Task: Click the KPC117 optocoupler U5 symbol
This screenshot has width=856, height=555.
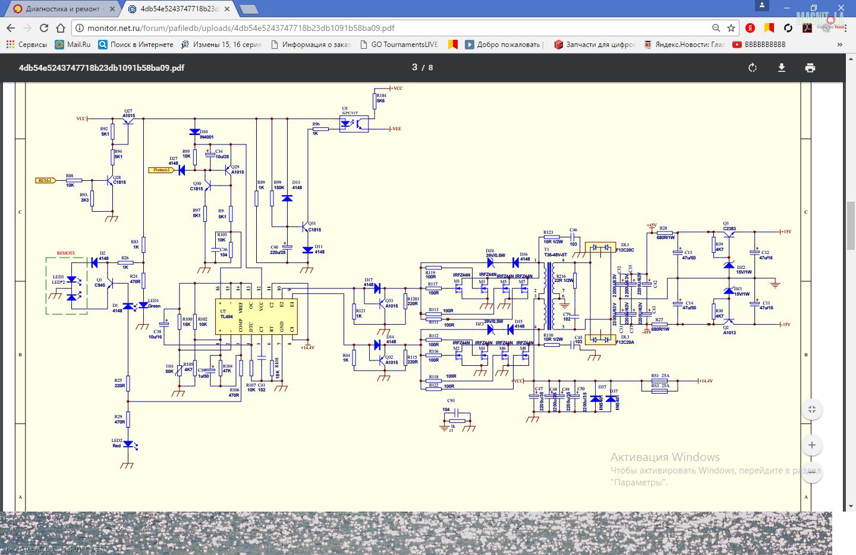Action: tap(354, 124)
